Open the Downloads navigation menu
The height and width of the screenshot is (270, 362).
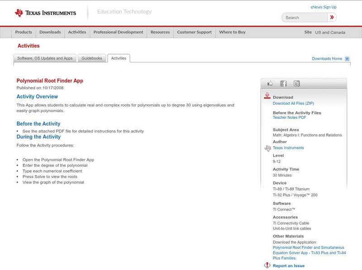pos(50,33)
